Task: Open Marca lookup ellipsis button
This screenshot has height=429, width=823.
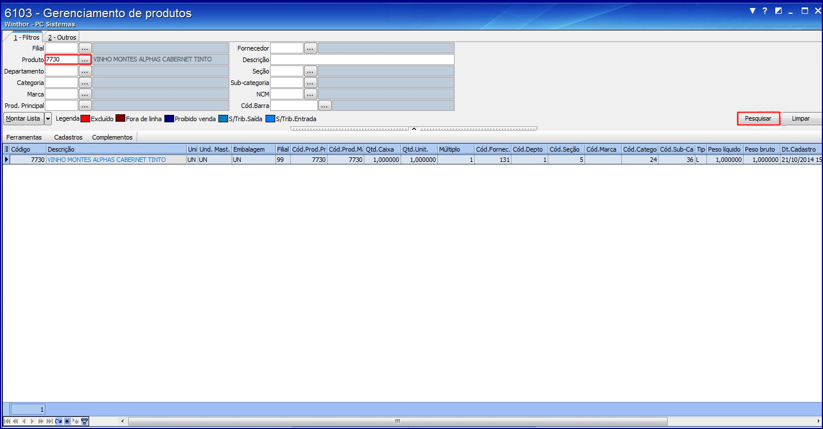Action: pos(85,94)
